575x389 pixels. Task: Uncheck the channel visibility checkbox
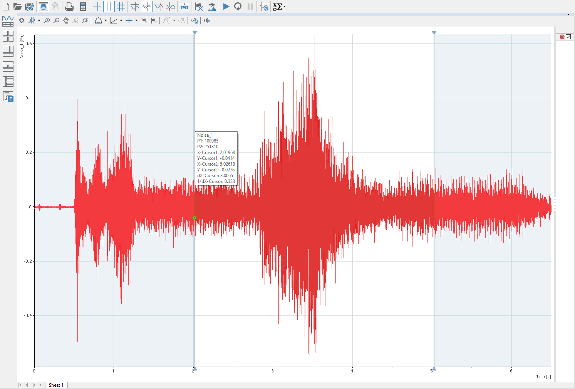(x=568, y=37)
